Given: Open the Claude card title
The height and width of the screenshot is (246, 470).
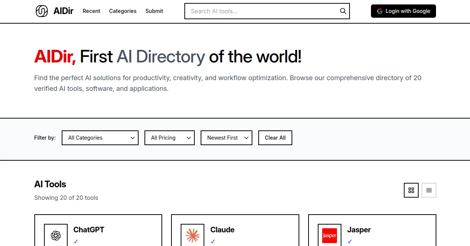Looking at the screenshot, I should tap(222, 230).
